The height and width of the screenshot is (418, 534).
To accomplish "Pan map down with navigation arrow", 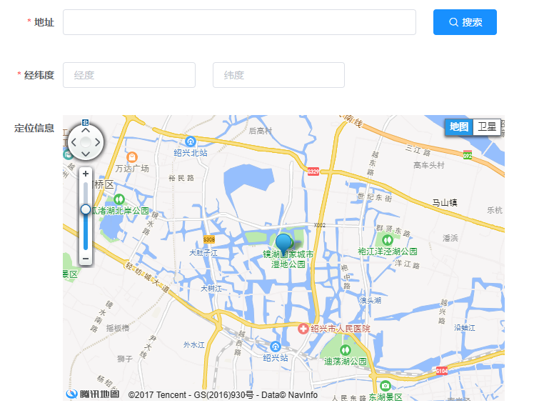I will (x=86, y=154).
